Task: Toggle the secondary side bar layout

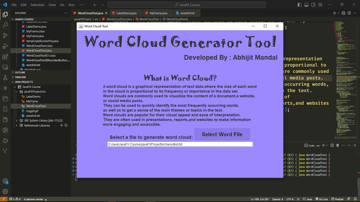Action: click(313, 5)
